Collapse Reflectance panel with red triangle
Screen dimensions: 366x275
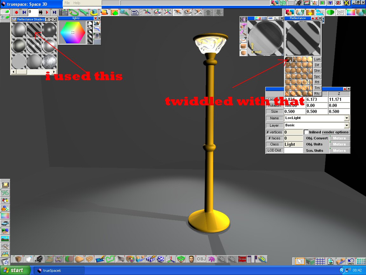pos(313,18)
